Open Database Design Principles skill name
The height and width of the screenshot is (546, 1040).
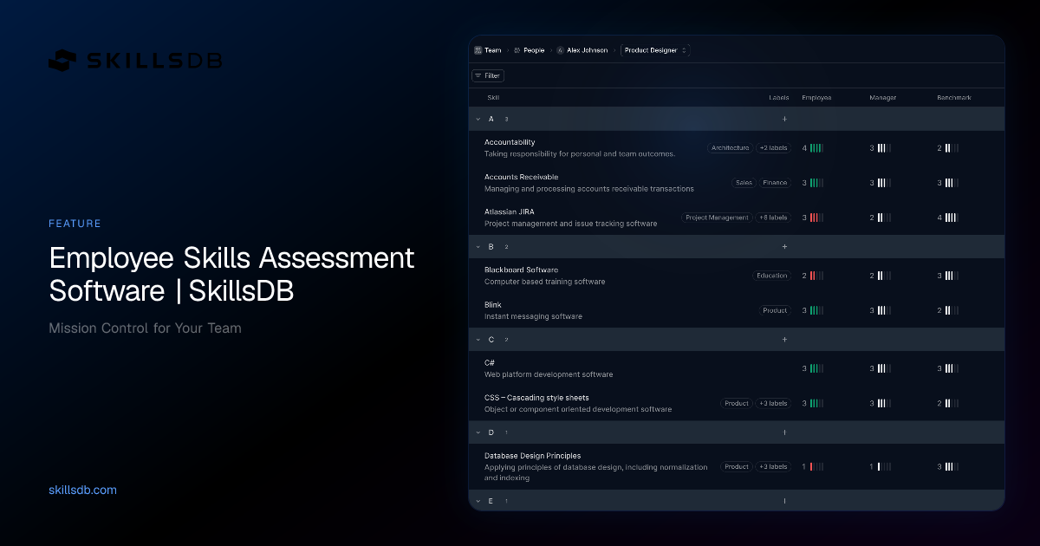click(x=532, y=455)
